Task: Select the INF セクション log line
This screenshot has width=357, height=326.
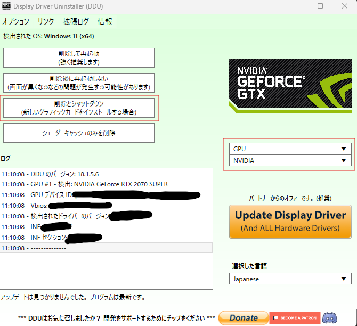Action: click(106, 238)
